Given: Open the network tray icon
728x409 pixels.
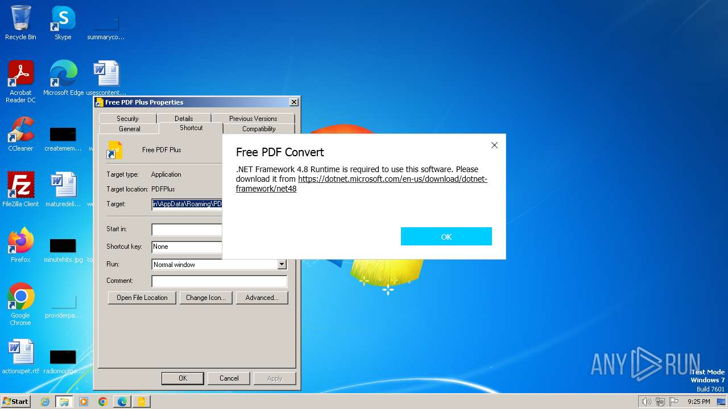Looking at the screenshot, I should pyautogui.click(x=660, y=402).
